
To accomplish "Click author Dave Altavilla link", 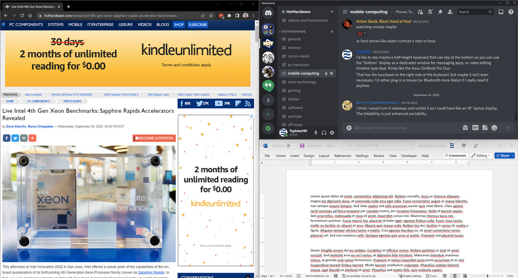I will (x=16, y=126).
